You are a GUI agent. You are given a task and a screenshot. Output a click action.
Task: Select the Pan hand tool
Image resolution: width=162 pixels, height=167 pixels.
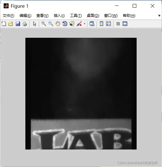[x=58, y=24]
